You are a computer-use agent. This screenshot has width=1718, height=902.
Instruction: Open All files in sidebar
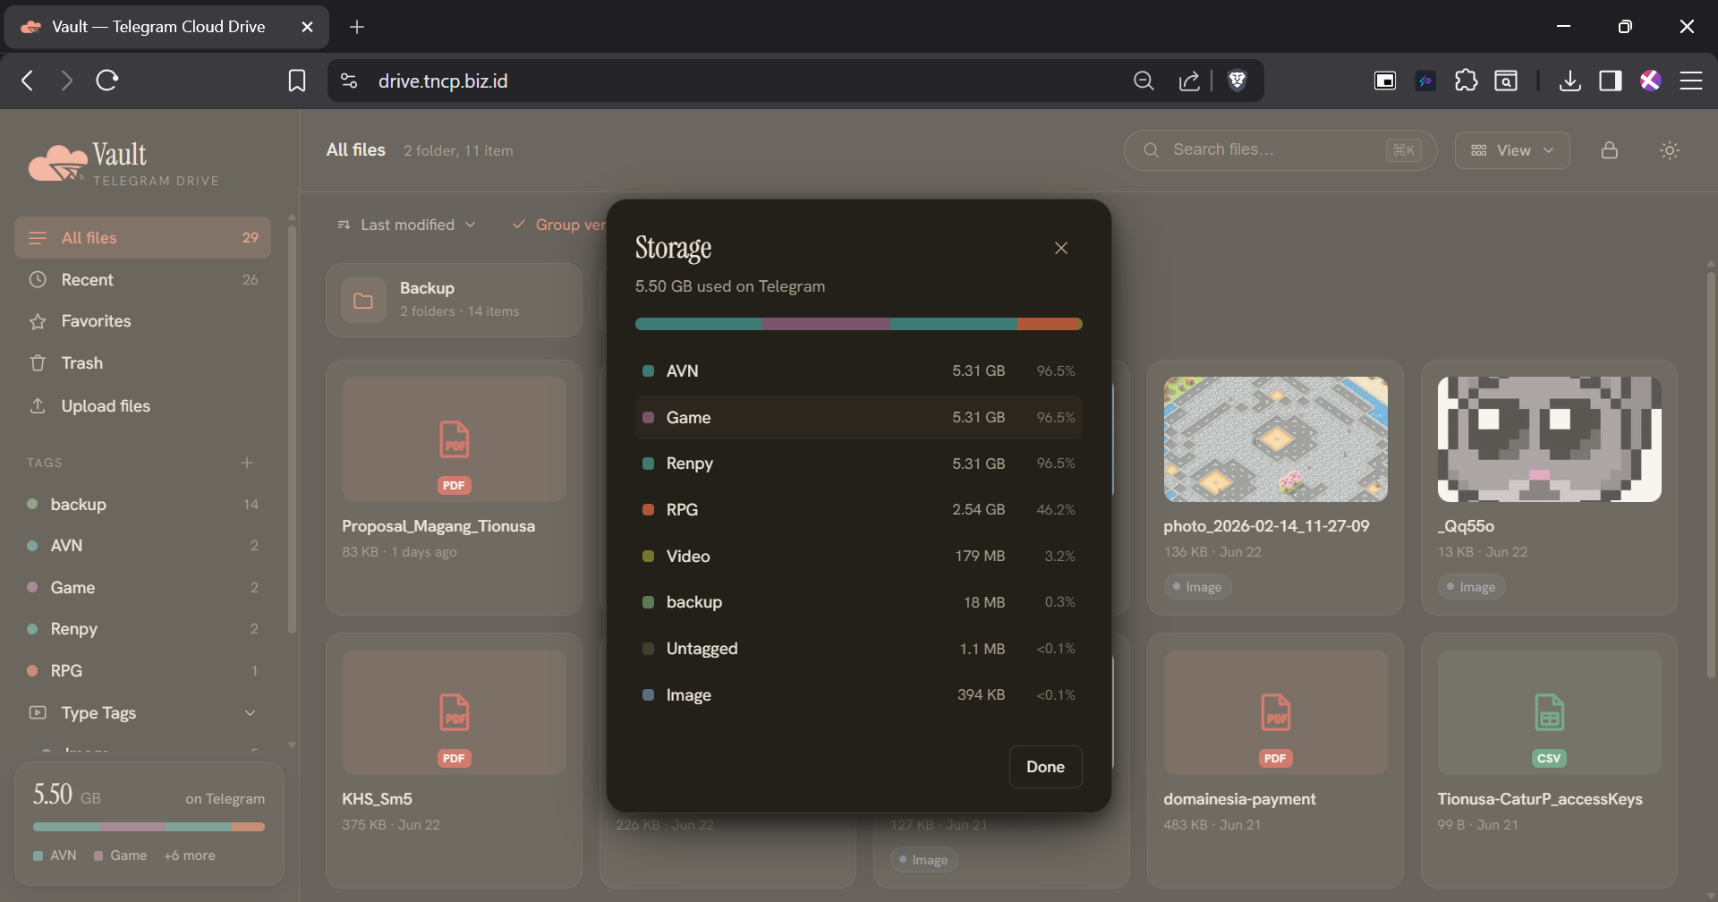[142, 238]
